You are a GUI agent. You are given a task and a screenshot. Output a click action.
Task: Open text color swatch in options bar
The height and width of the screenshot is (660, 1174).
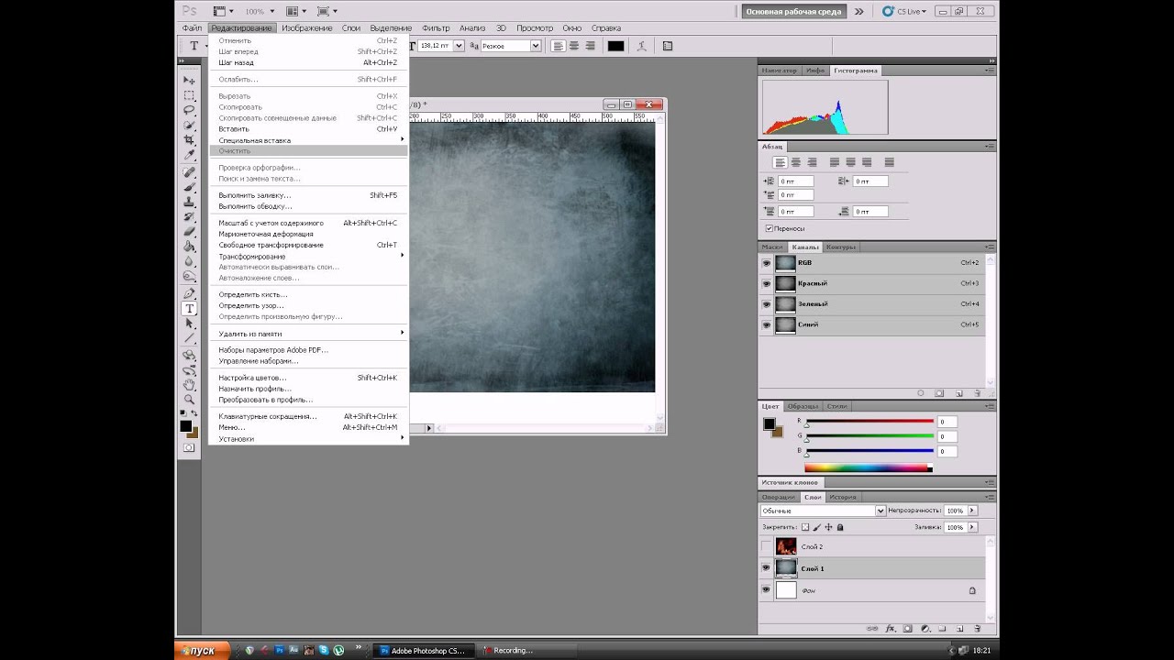[615, 46]
